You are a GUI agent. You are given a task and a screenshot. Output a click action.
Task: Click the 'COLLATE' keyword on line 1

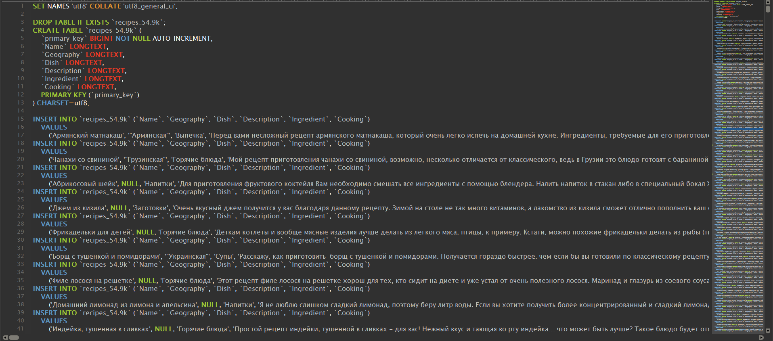[x=105, y=6]
